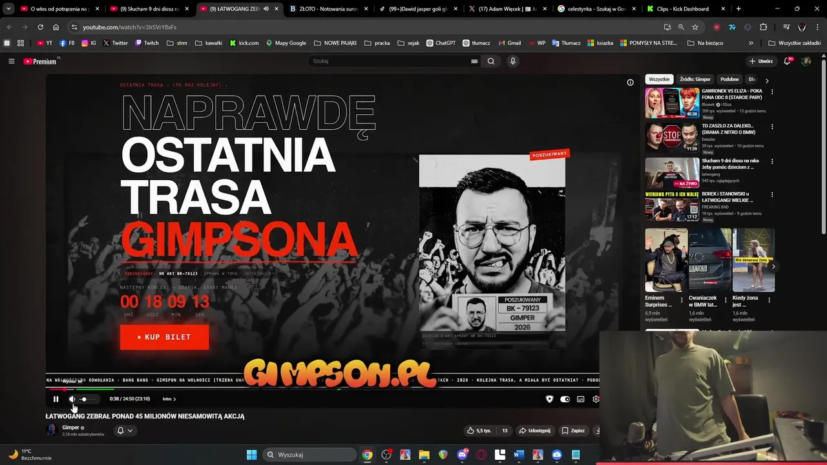Open Gimper channel avatar

52,430
